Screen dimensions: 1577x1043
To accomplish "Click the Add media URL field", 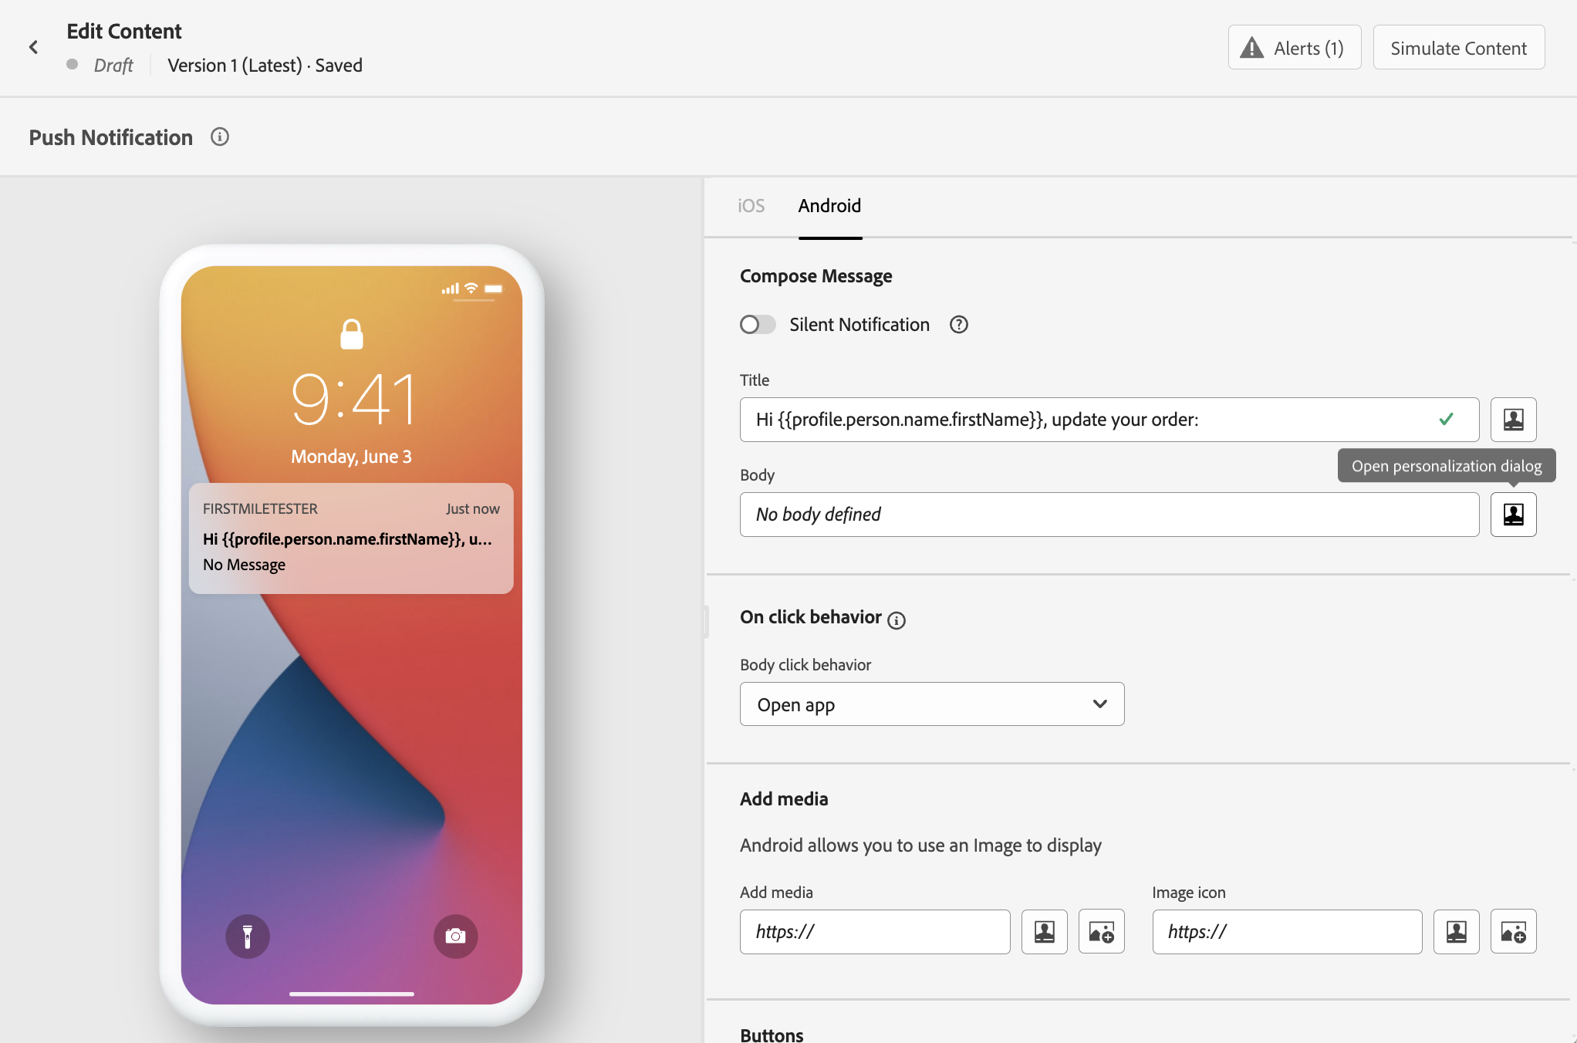I will (x=874, y=932).
